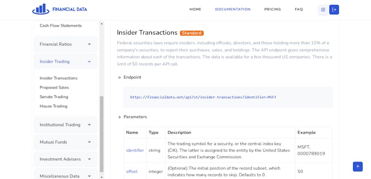Expand the Mutual Funds section
The image size is (371, 179).
pos(65,142)
